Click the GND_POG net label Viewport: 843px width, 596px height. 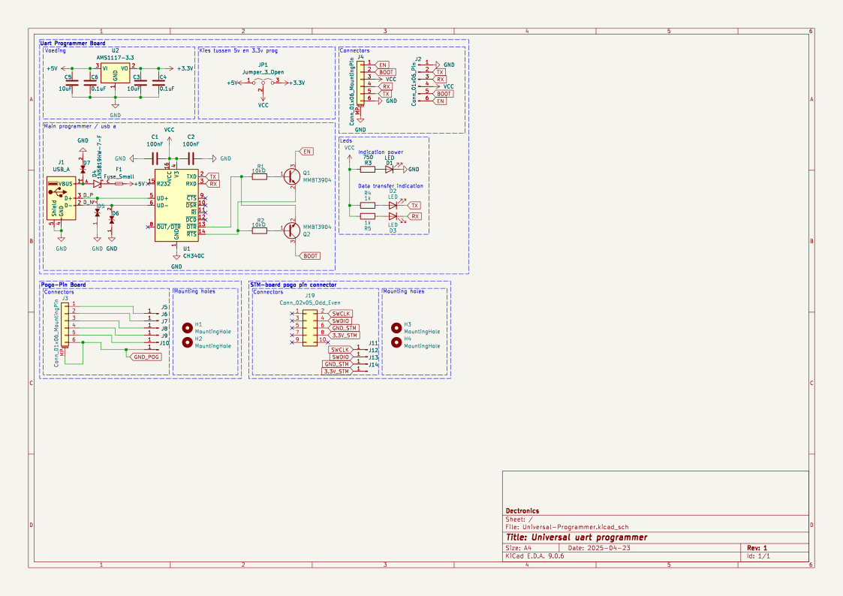(146, 357)
